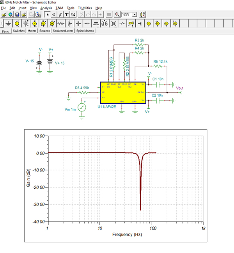Add a capacitor from the component toolbar
Screen dimensions: 234x253
point(78,23)
